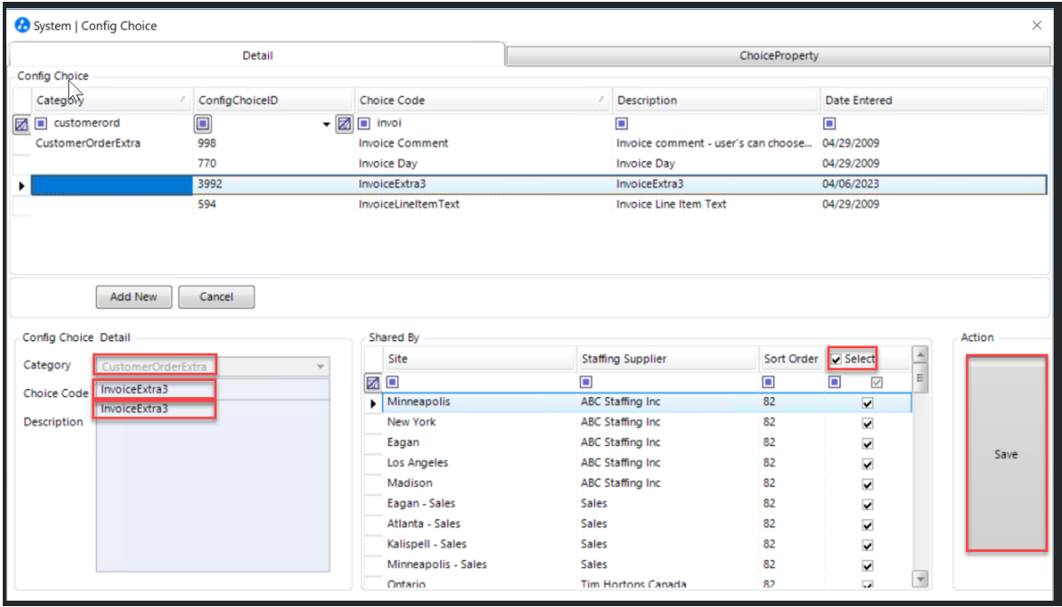This screenshot has height=607, width=1062.
Task: Click the Date Entered column header
Action: (933, 100)
